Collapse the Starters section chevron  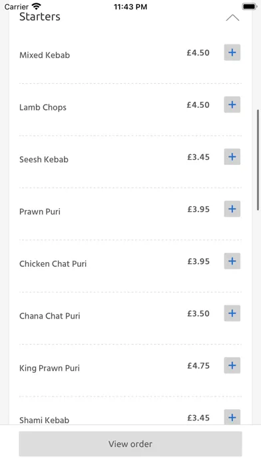coord(232,18)
